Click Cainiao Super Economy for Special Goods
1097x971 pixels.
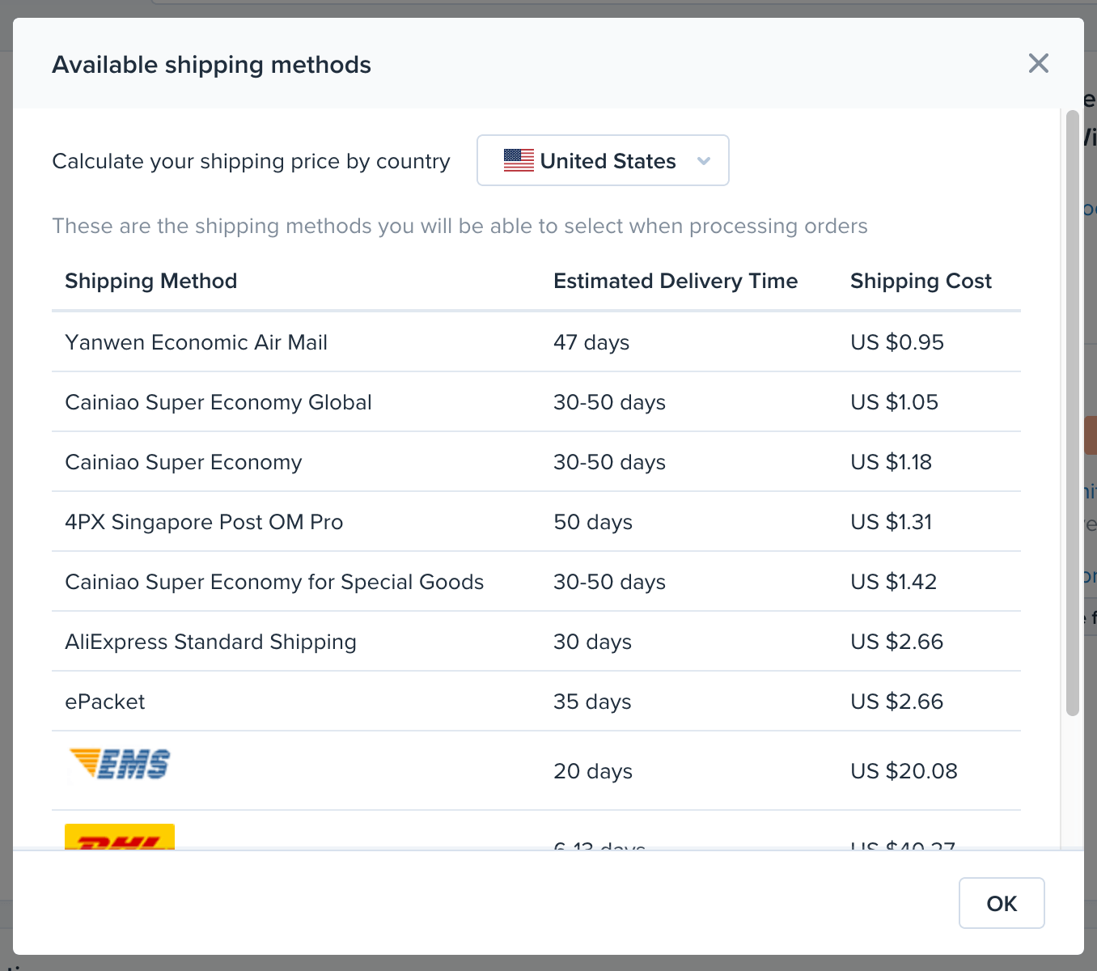click(x=274, y=582)
